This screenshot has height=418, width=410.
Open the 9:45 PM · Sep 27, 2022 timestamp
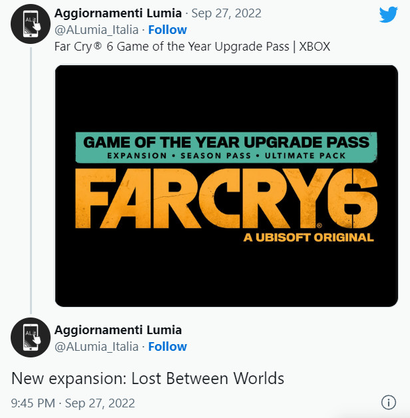73,403
